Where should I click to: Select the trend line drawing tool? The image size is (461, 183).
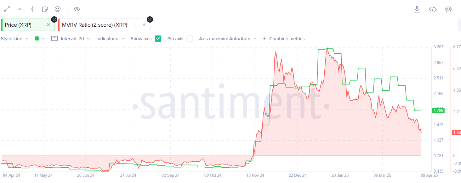tap(7, 9)
